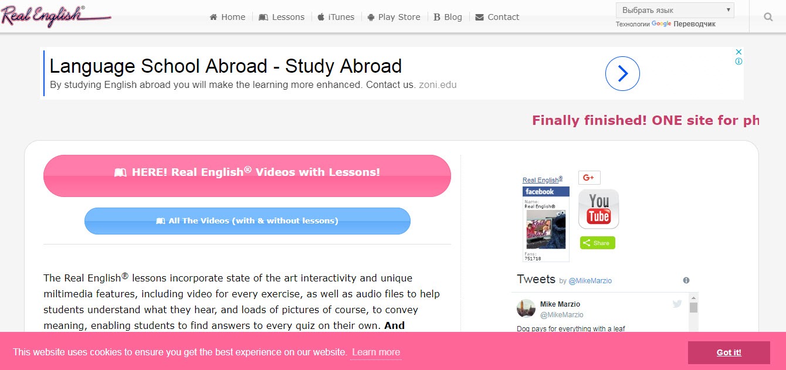Click the ad info icon

click(739, 61)
